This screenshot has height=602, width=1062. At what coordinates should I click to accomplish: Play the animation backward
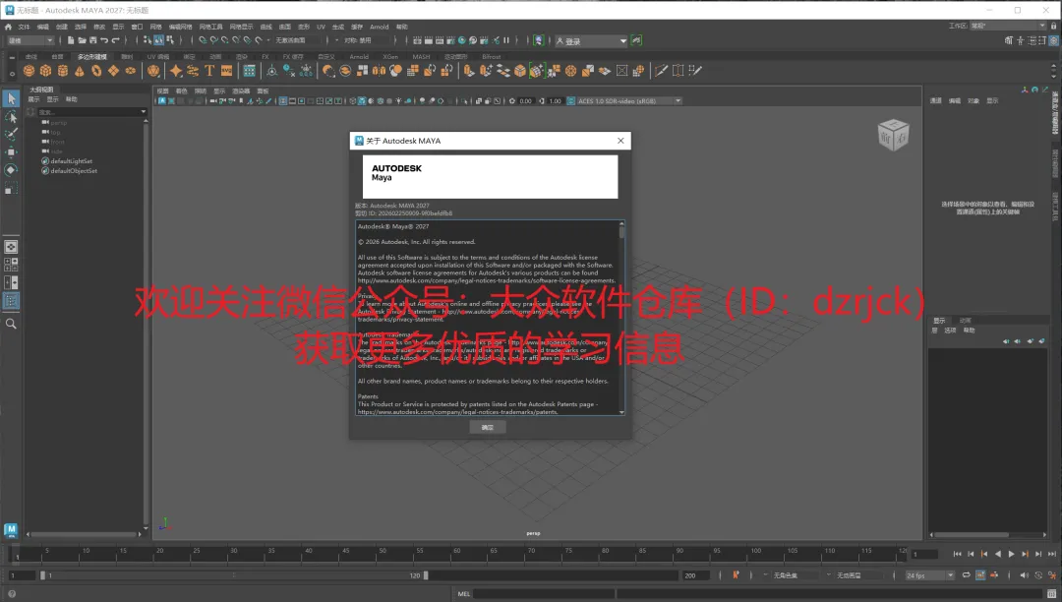tap(998, 554)
